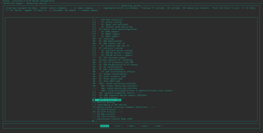Select IP: IPComp transformation entry
This screenshot has width=263, height=133.
110,74
